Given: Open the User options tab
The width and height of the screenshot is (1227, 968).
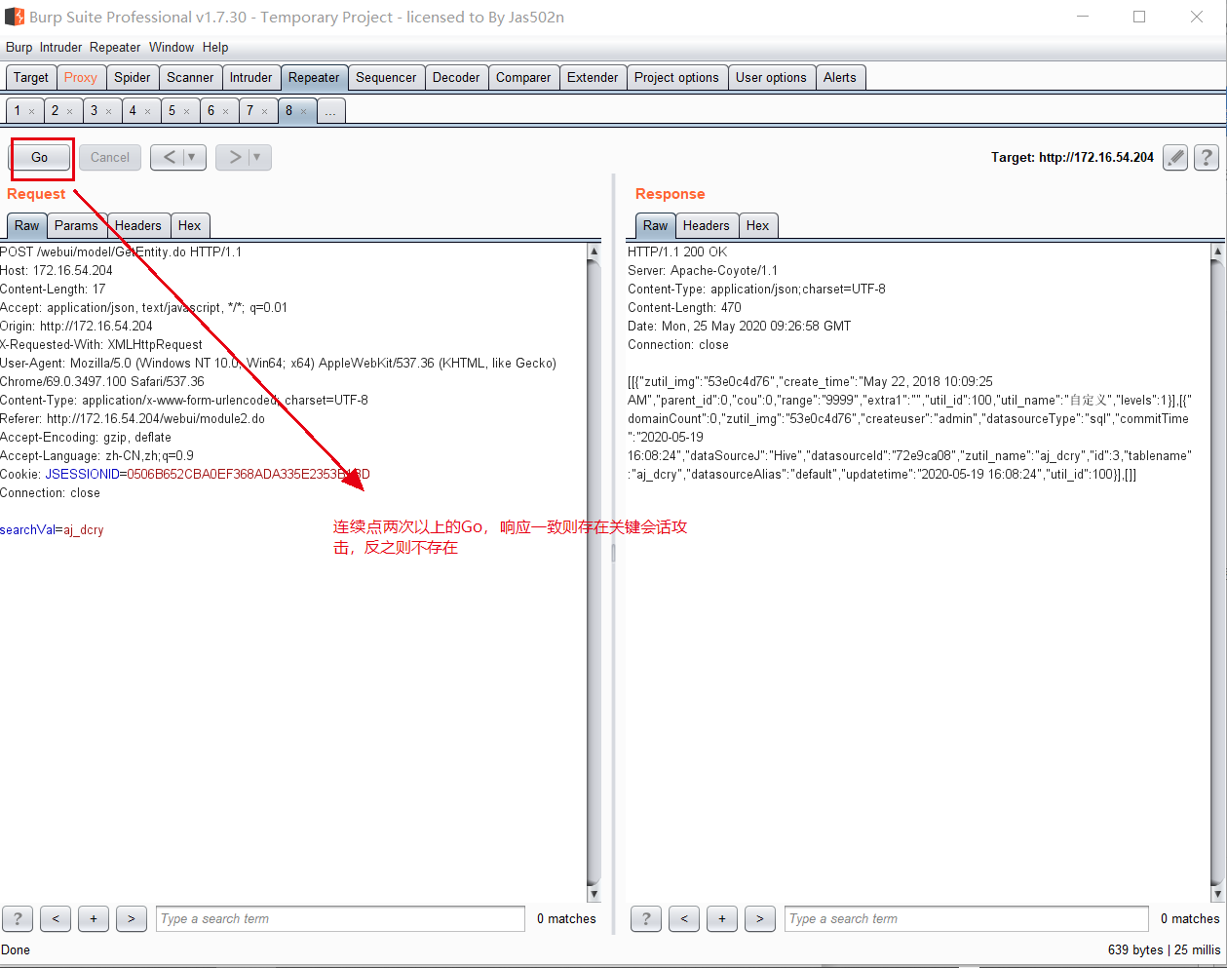Looking at the screenshot, I should click(x=771, y=77).
